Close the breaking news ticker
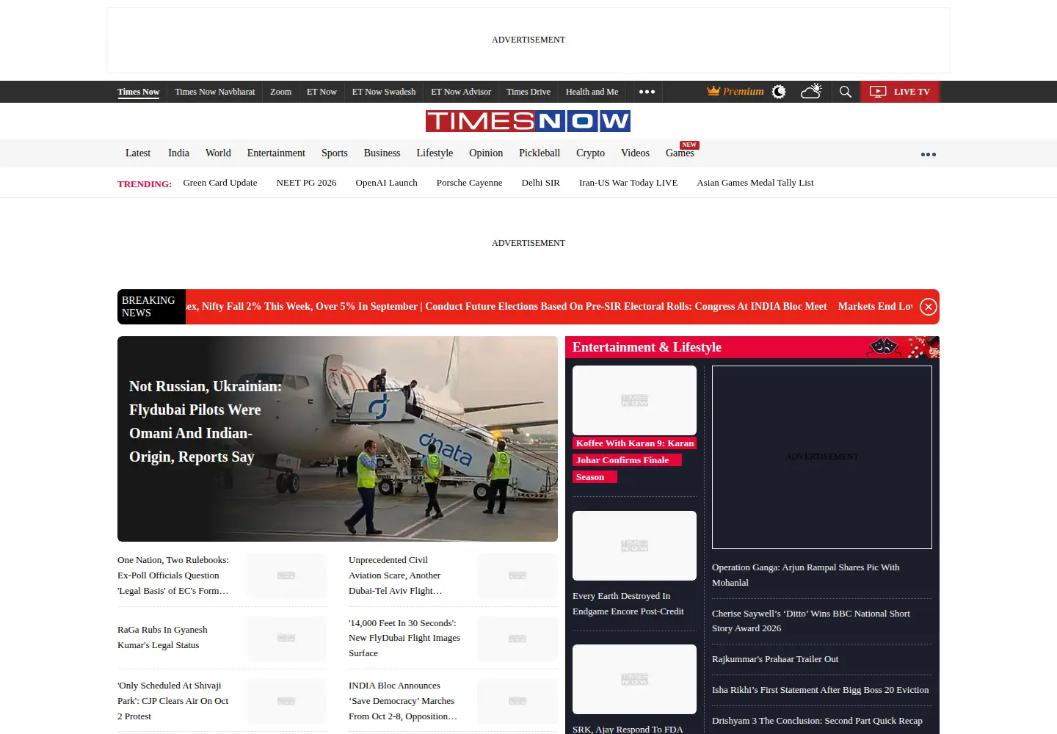The width and height of the screenshot is (1057, 734). click(x=929, y=307)
